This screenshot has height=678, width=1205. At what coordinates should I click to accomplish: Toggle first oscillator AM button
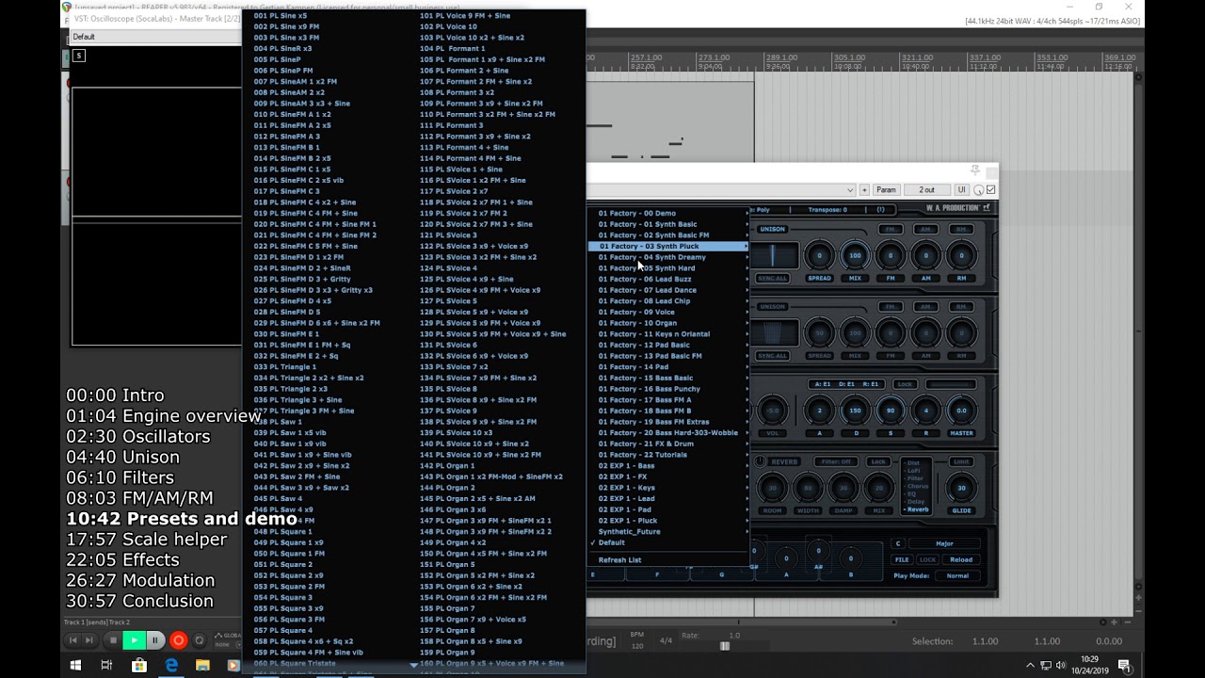(925, 229)
